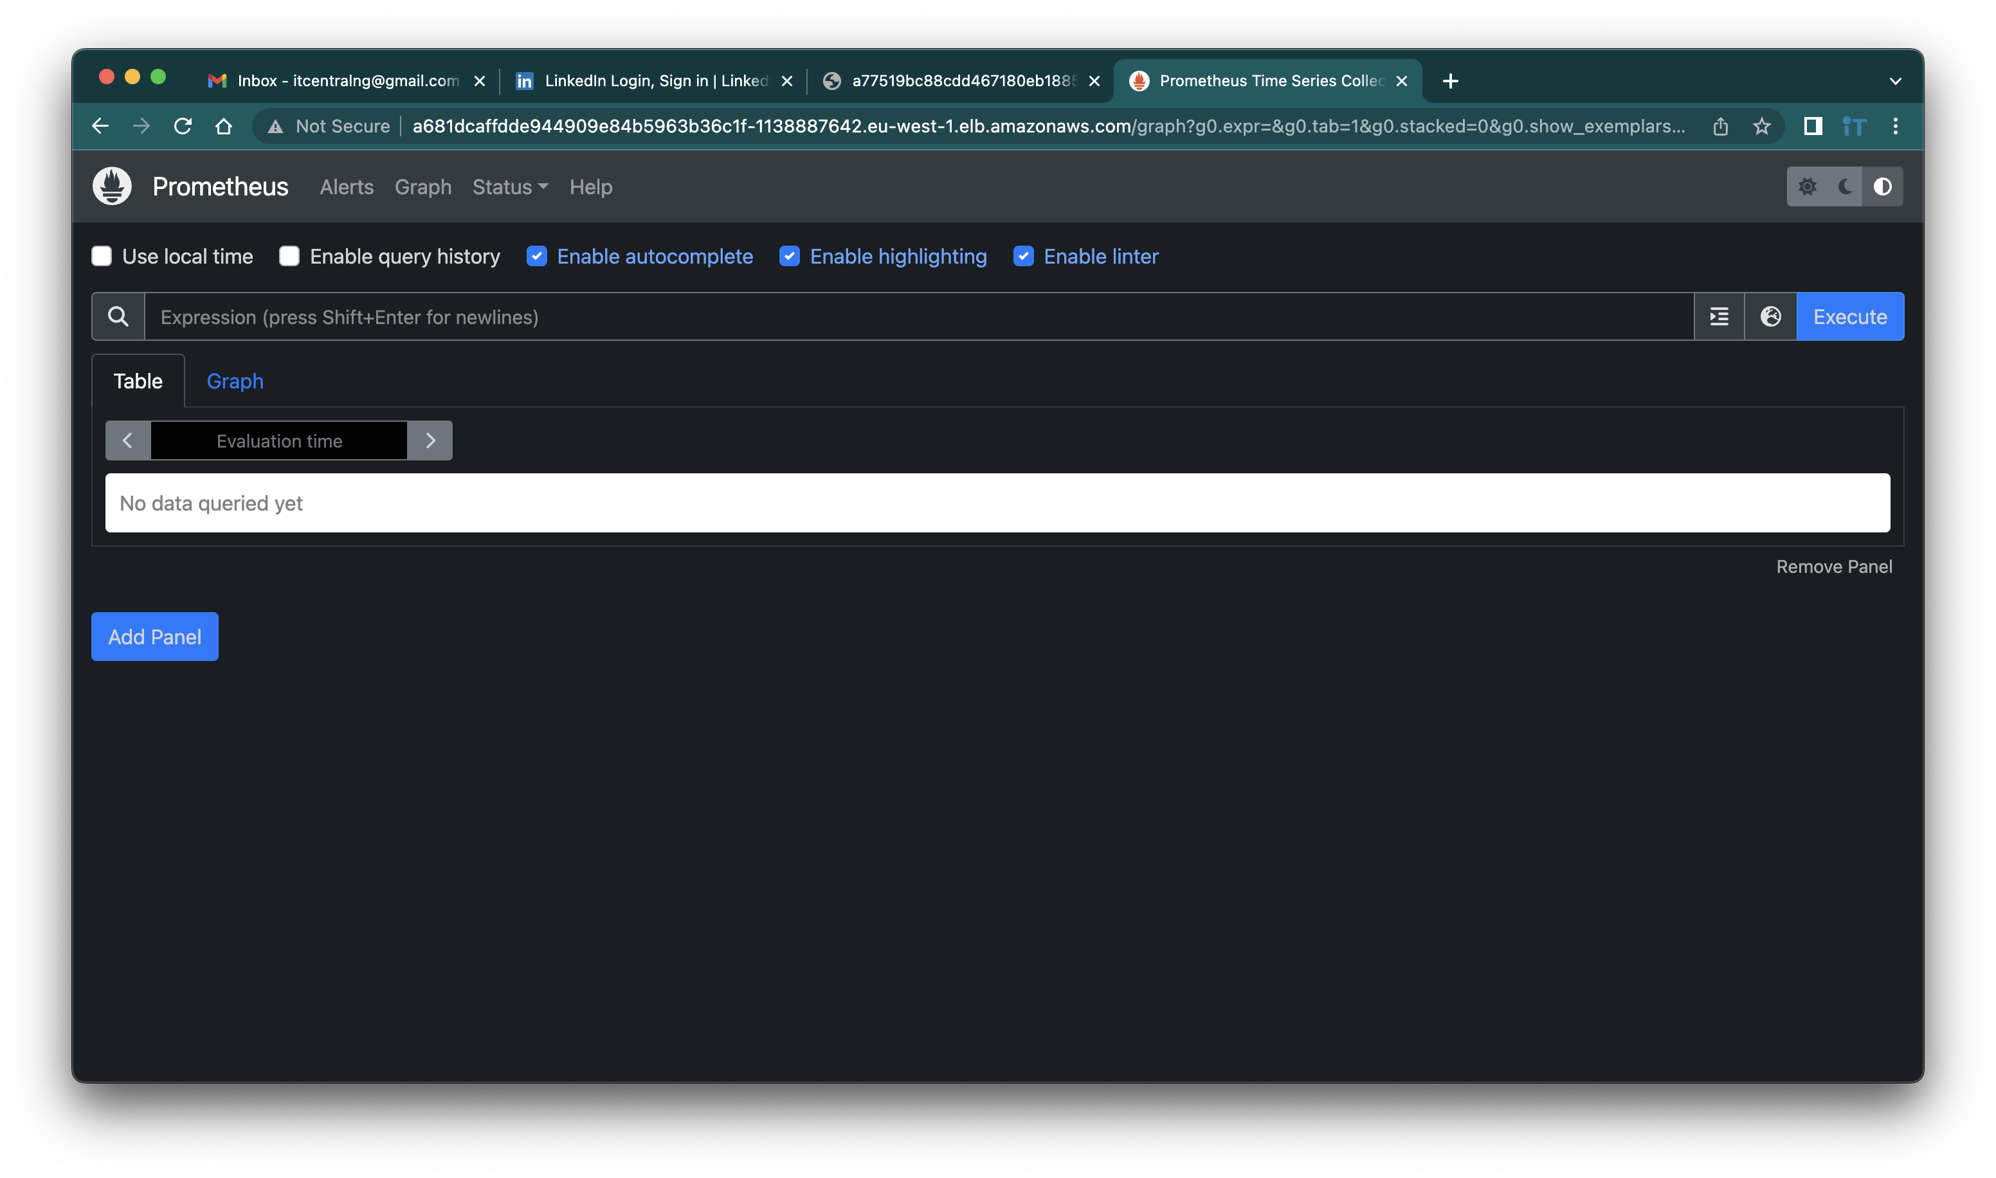This screenshot has height=1178, width=1996.
Task: Step evaluation time backward with chevron
Action: coord(128,440)
